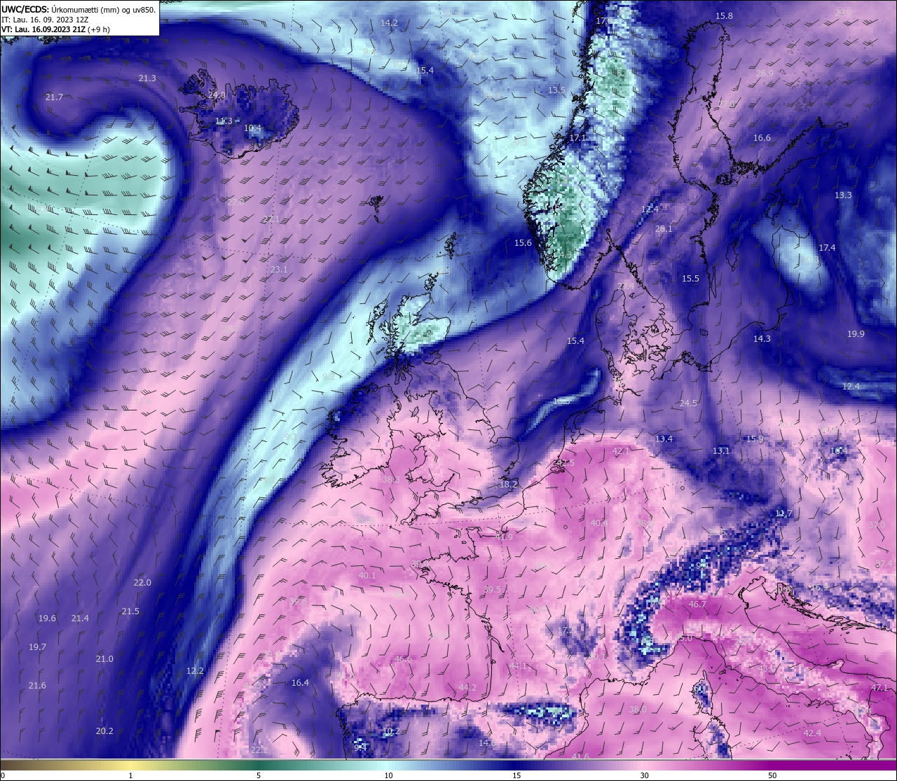Click the 21.0 value on the map

pos(104,659)
